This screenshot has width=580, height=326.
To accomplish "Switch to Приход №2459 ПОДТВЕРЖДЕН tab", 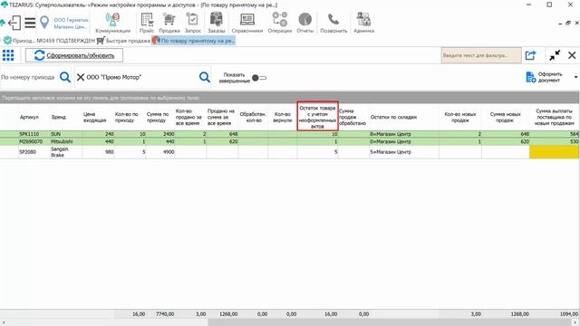I will [x=49, y=41].
